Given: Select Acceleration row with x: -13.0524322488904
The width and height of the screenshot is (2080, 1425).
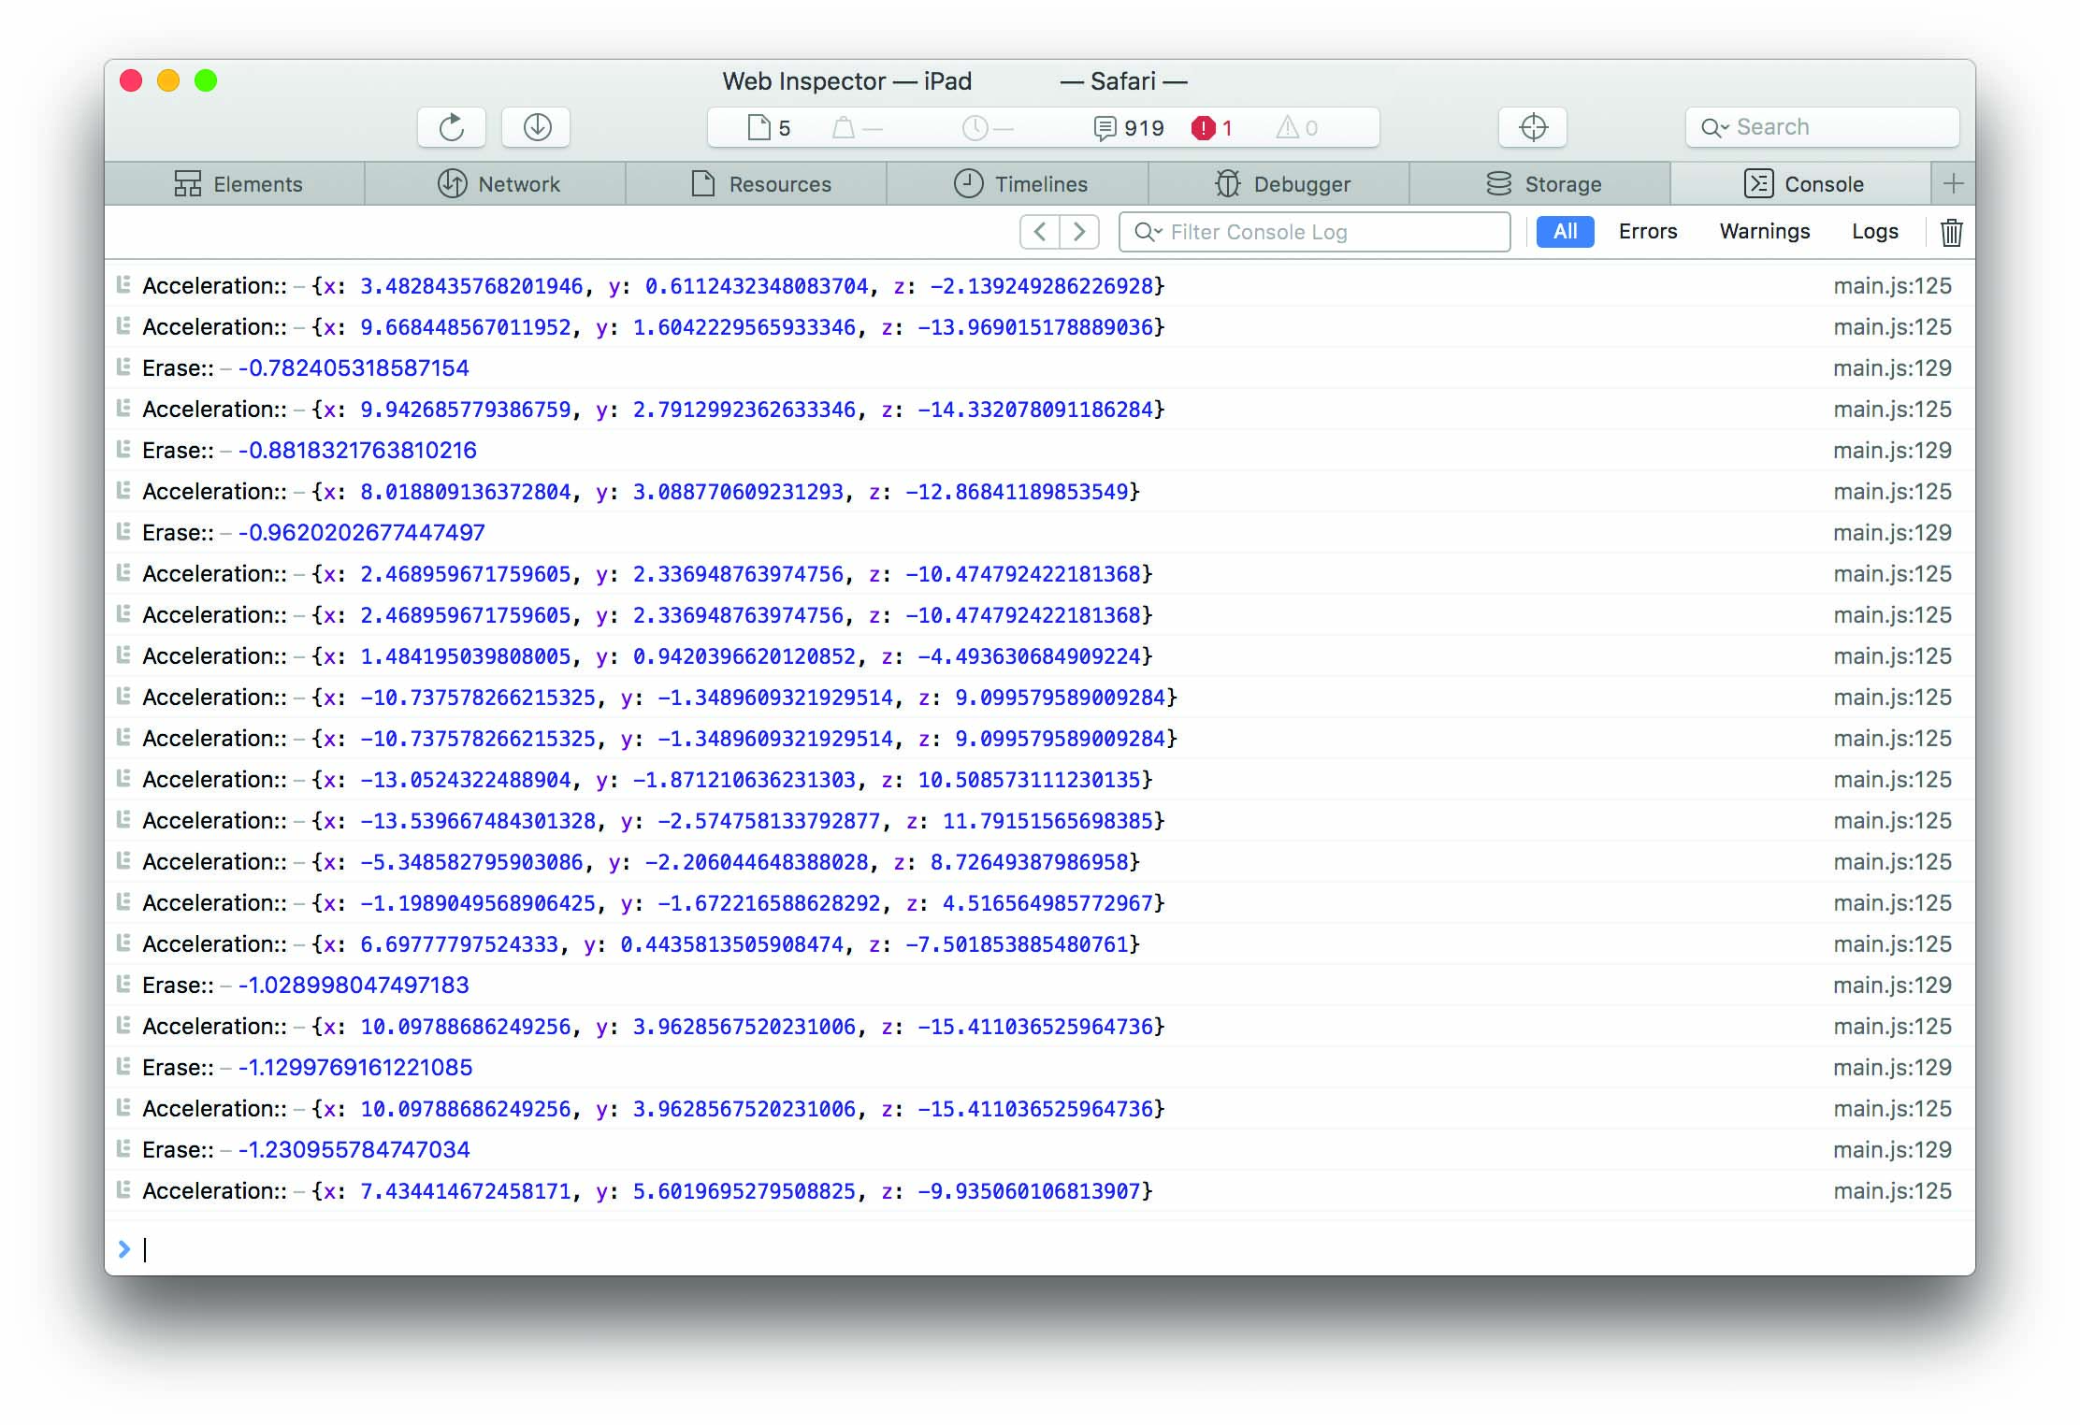Looking at the screenshot, I should [x=1040, y=780].
